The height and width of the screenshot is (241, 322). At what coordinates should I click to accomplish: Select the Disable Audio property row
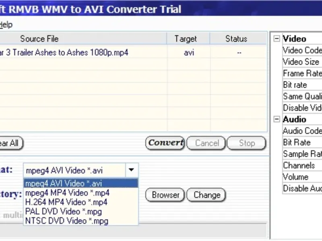302,188
